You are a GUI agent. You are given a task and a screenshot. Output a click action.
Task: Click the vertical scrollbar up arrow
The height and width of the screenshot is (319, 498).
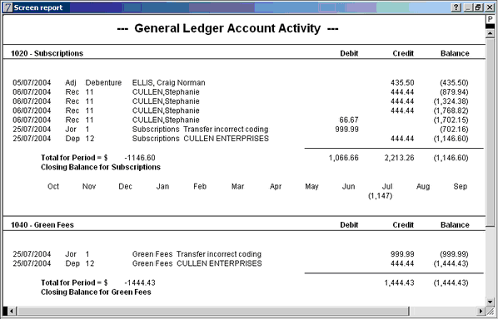pos(490,33)
